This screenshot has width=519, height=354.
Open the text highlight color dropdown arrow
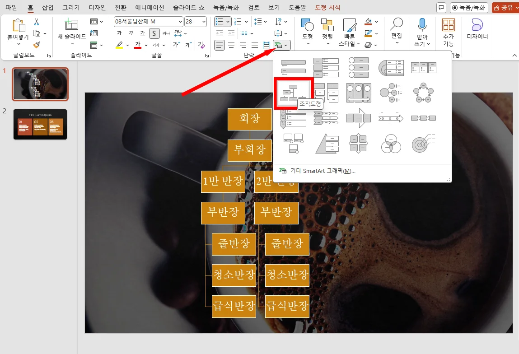point(127,45)
